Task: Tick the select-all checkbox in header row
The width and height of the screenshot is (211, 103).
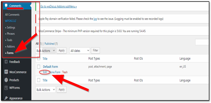Action: 39,59
